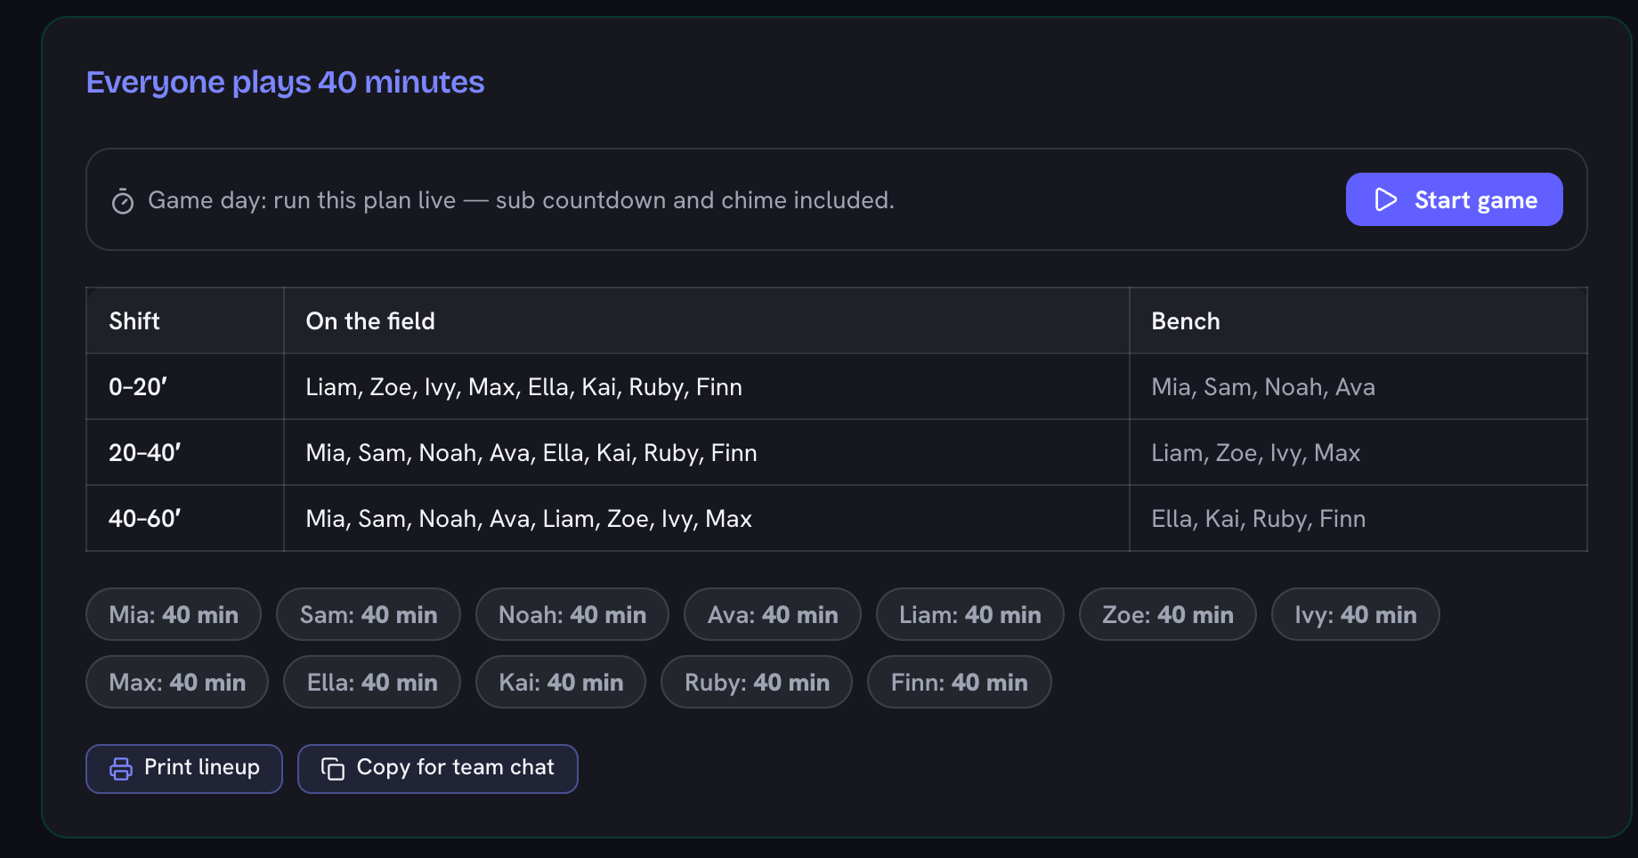This screenshot has height=858, width=1638.
Task: Select the Mia: 40 min chip
Action: pyautogui.click(x=174, y=614)
